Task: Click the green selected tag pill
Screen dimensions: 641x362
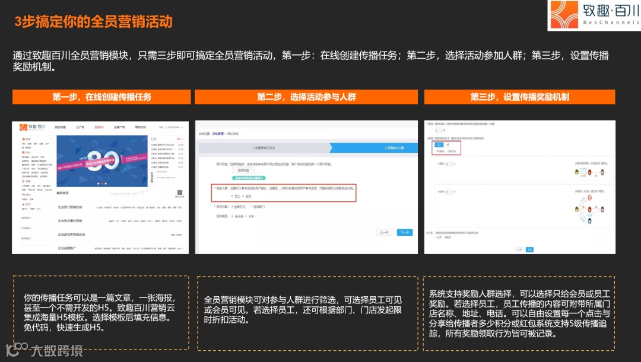Action: 249,178
